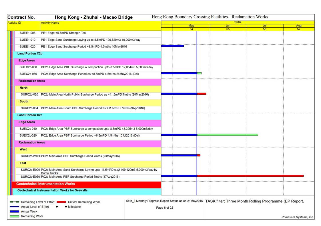Select activity ID SURC2c-W030
Screen dimensions: 321x226
[31, 156]
